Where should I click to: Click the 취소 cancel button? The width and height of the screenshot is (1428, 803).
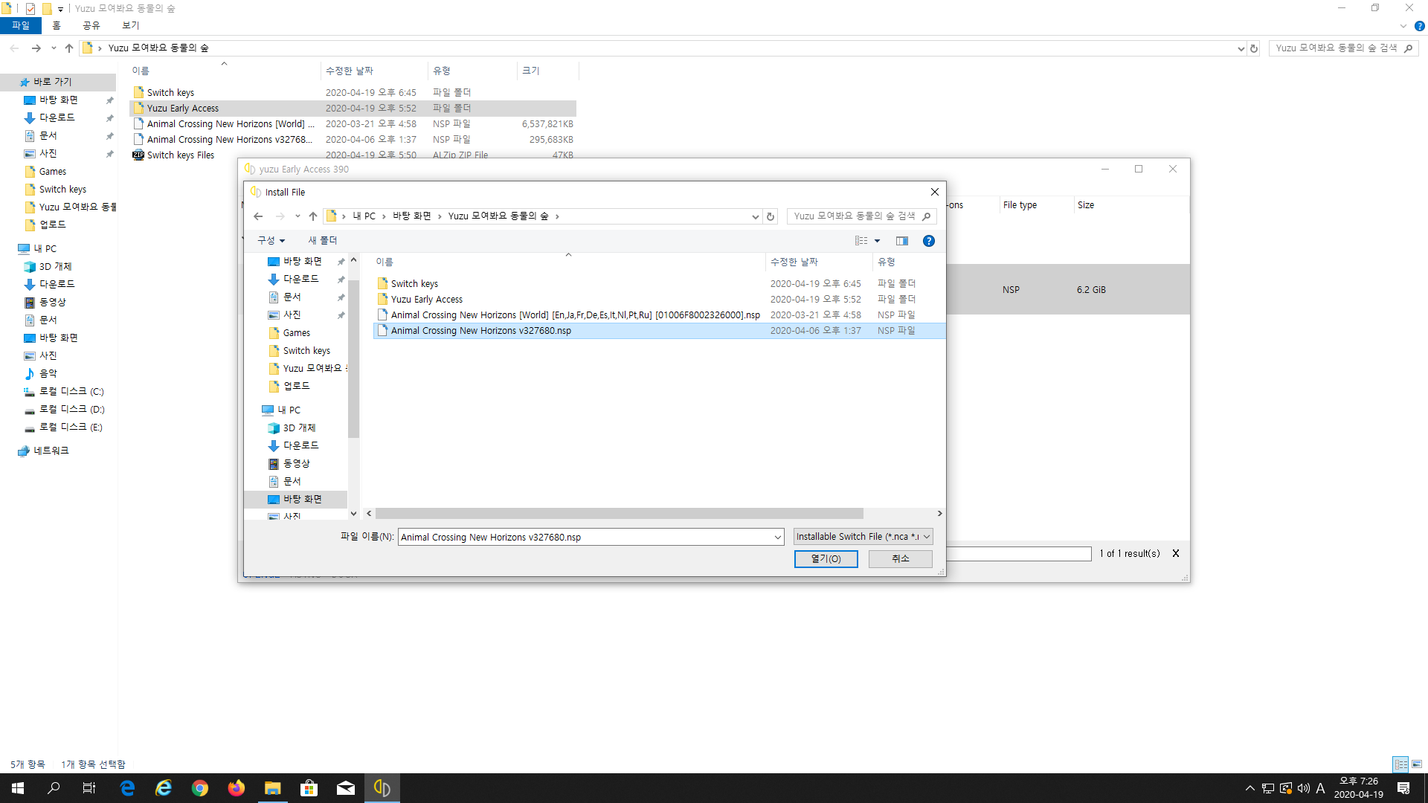pos(900,558)
